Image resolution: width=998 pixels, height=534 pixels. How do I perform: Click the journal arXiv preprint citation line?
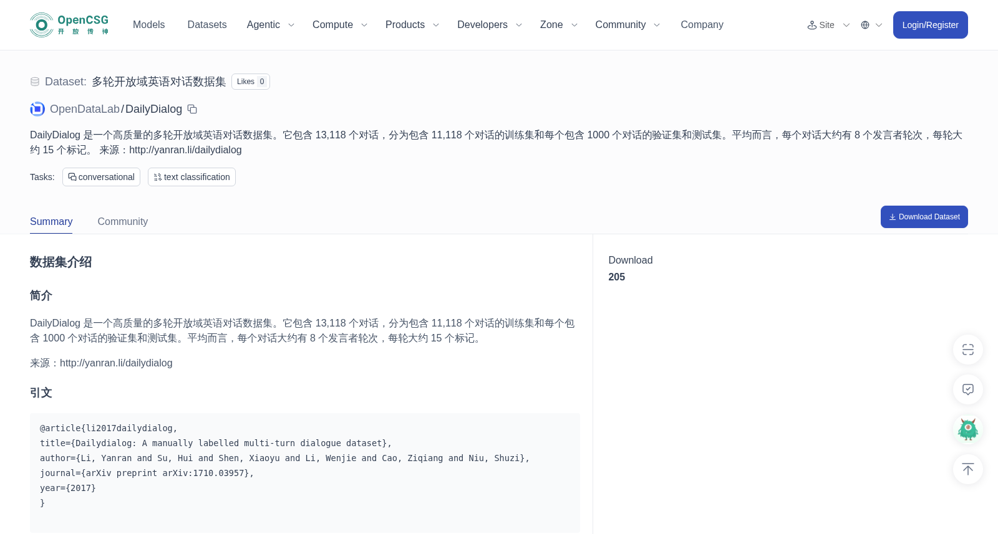pyautogui.click(x=147, y=473)
